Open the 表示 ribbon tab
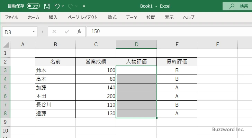 coord(169,17)
